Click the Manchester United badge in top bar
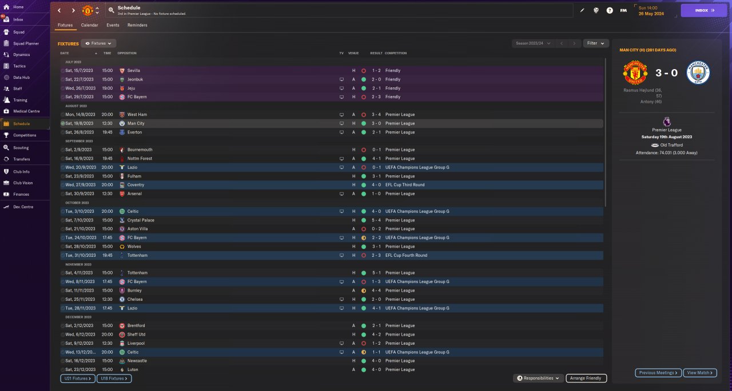Image resolution: width=732 pixels, height=391 pixels. (87, 10)
